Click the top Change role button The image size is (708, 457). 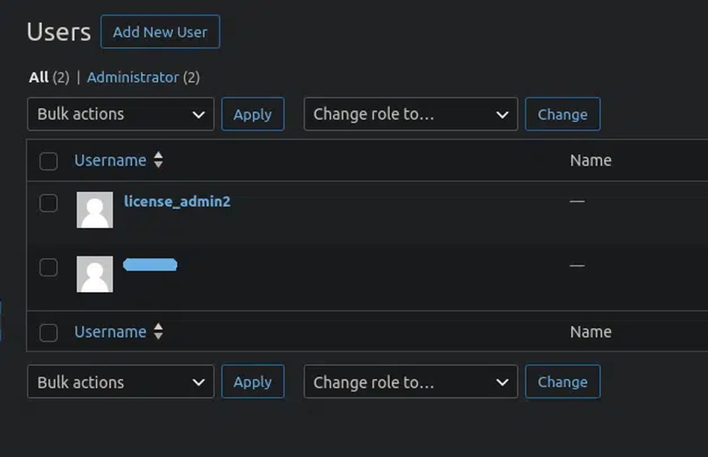tap(562, 114)
